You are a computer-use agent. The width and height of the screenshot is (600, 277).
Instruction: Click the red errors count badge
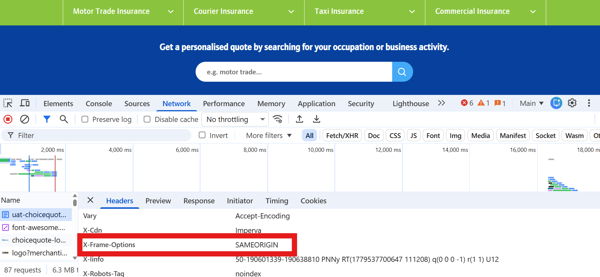click(x=467, y=103)
